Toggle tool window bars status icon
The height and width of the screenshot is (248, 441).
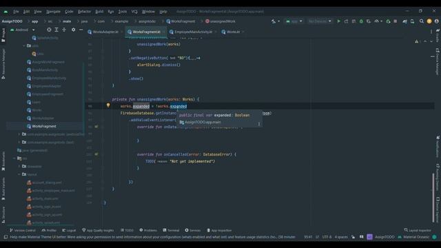[x=6, y=237]
